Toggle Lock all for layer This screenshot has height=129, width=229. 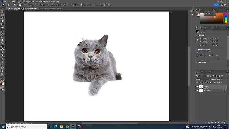coord(211,83)
